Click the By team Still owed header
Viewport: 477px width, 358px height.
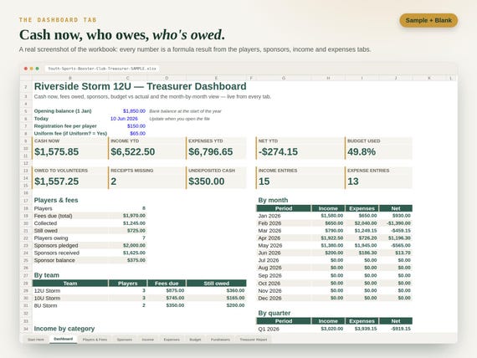pos(217,284)
